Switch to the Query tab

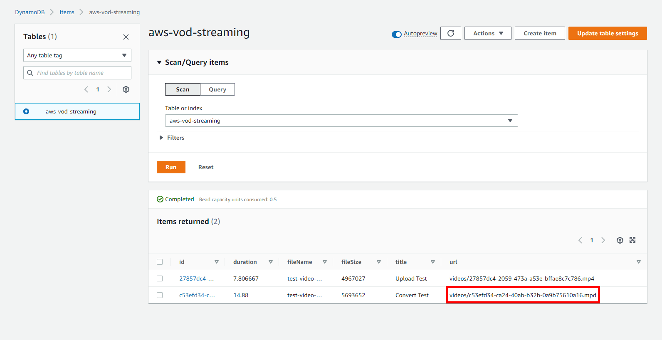point(217,89)
